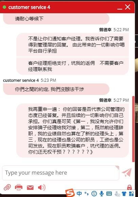
Task: Print the chat transcript with printer icon
Action: point(19,187)
